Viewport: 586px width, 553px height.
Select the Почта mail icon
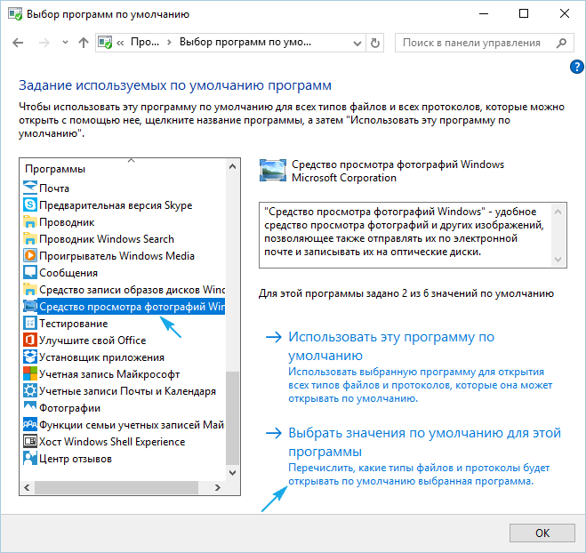29,188
